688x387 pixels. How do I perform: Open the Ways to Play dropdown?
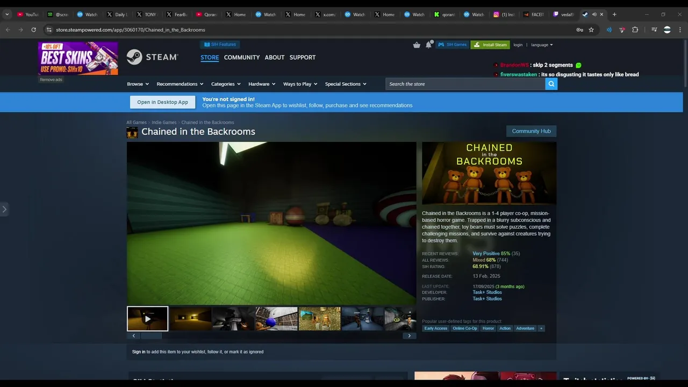coord(300,84)
